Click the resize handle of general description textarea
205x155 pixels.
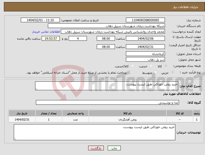click(x=36, y=89)
